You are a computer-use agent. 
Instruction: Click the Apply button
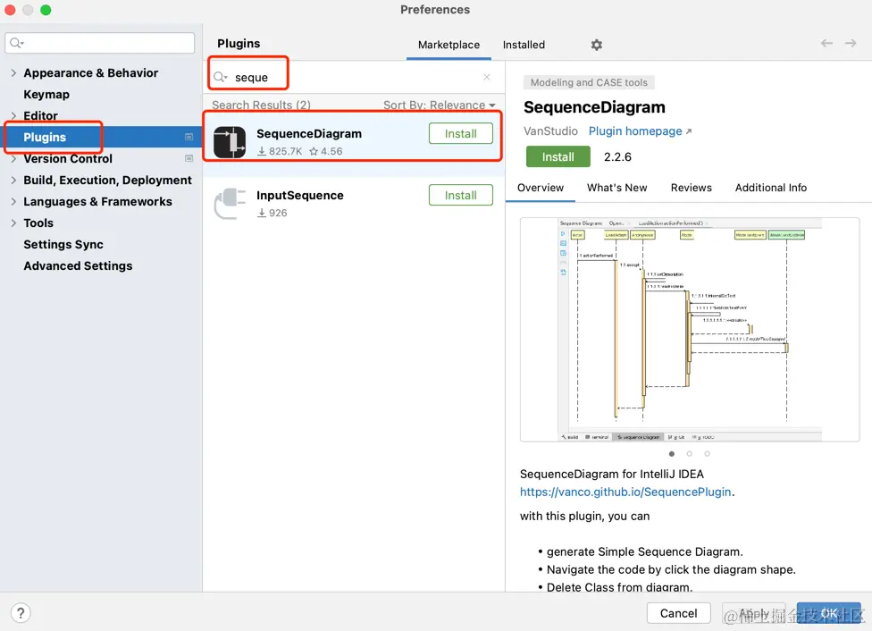753,613
